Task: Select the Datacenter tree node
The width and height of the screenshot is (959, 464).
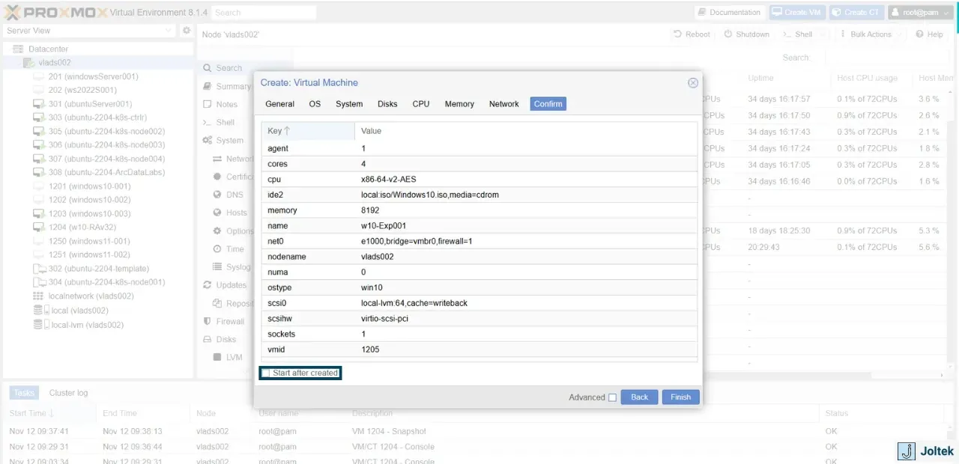Action: pos(48,49)
